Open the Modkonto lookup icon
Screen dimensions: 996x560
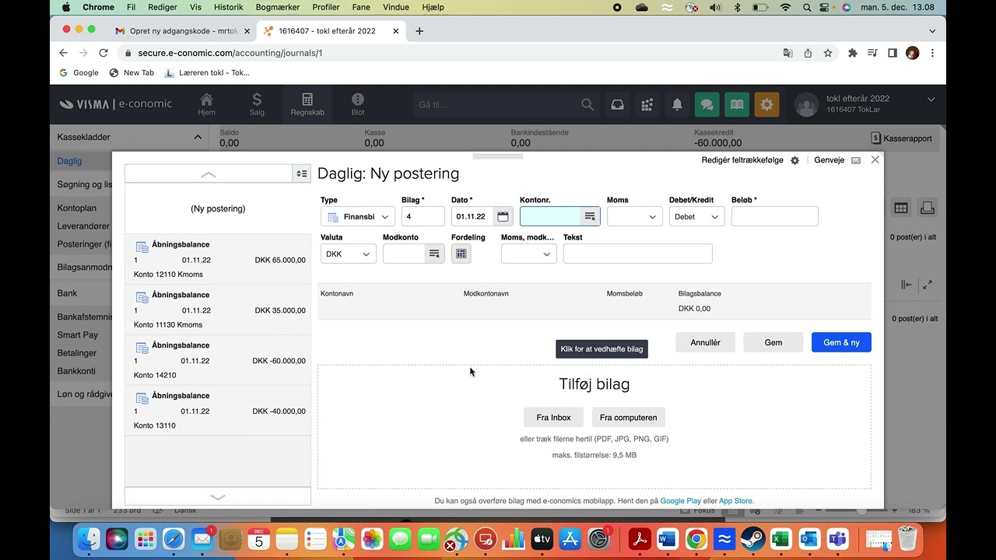(x=434, y=254)
